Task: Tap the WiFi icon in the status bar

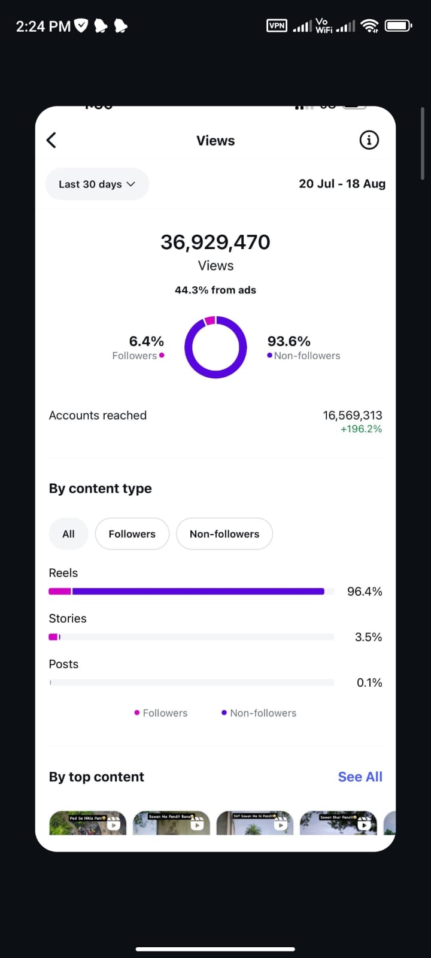Action: [x=370, y=25]
